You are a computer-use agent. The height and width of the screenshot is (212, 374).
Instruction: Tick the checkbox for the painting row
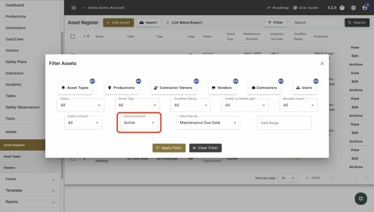tap(73, 159)
